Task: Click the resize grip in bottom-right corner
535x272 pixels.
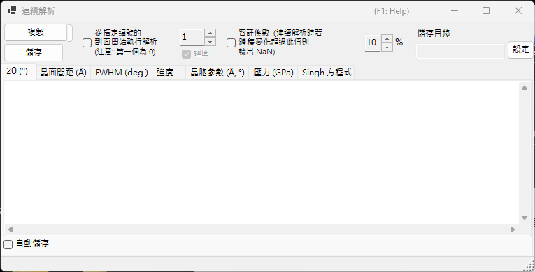Action: pos(529,265)
